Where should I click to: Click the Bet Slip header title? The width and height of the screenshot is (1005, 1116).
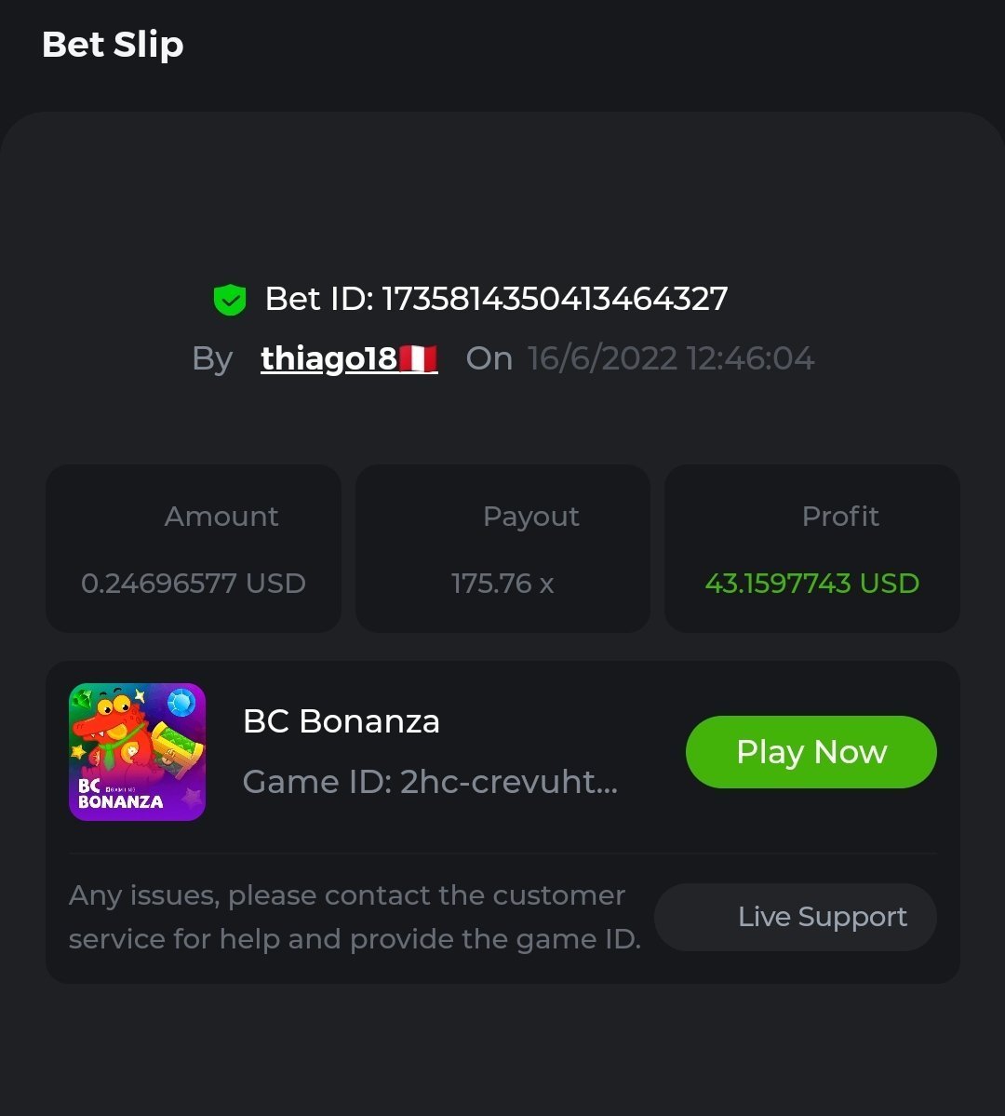click(x=113, y=45)
